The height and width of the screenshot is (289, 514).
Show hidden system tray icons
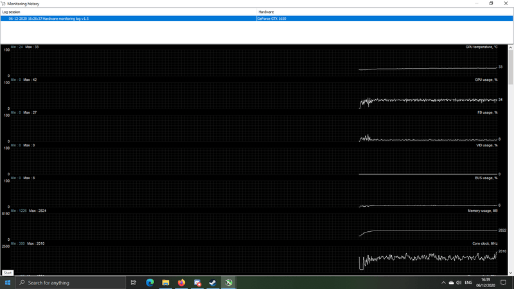pos(443,283)
